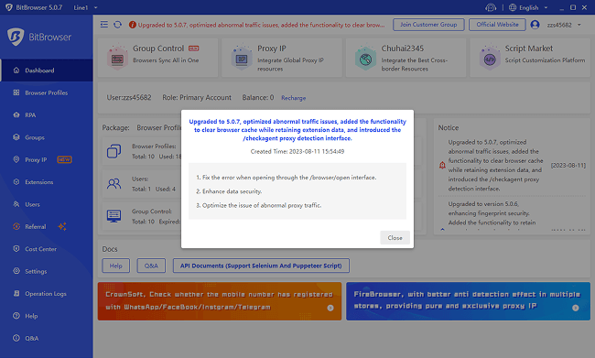Select Groups in the sidebar
The height and width of the screenshot is (358, 595).
47,137
